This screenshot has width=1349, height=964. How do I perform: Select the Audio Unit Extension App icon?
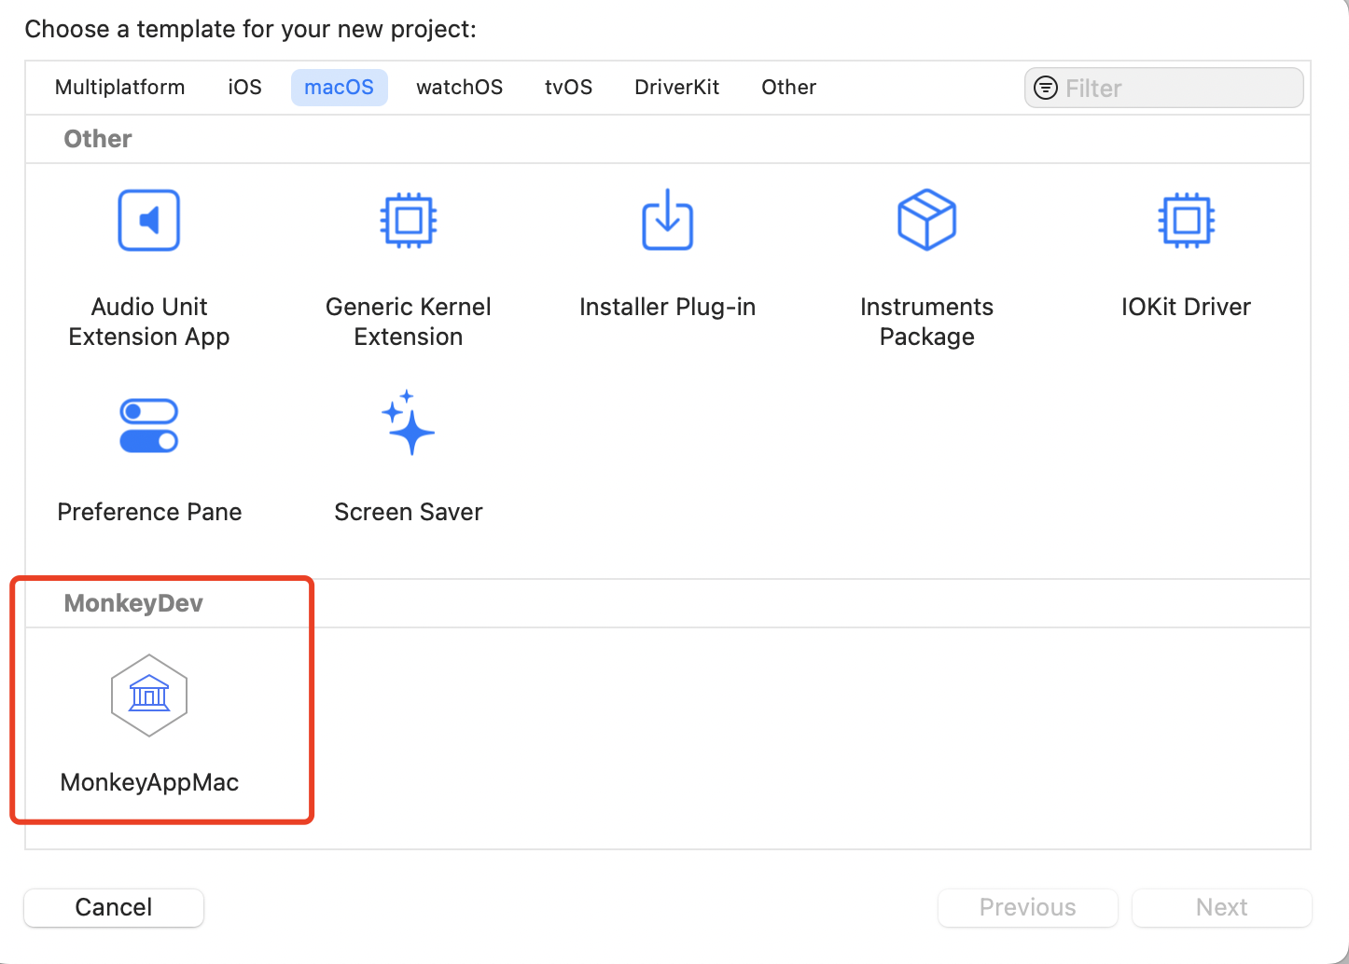[x=149, y=220]
